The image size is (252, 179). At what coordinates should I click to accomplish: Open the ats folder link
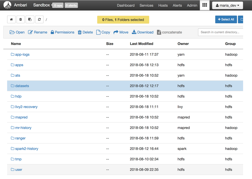click(18, 75)
